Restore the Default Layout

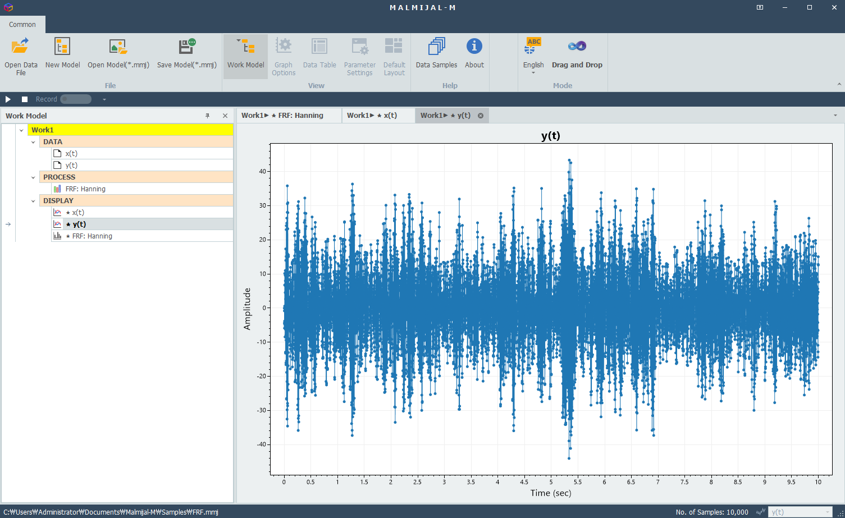[394, 56]
